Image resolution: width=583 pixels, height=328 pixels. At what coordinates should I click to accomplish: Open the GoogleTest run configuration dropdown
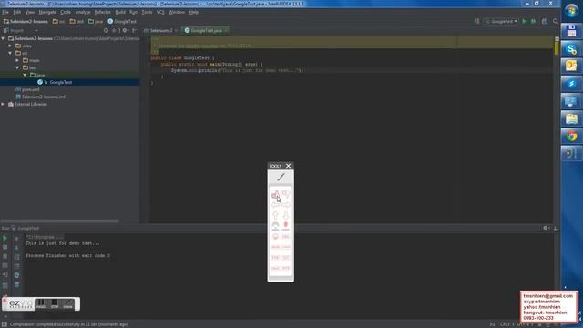coord(502,22)
